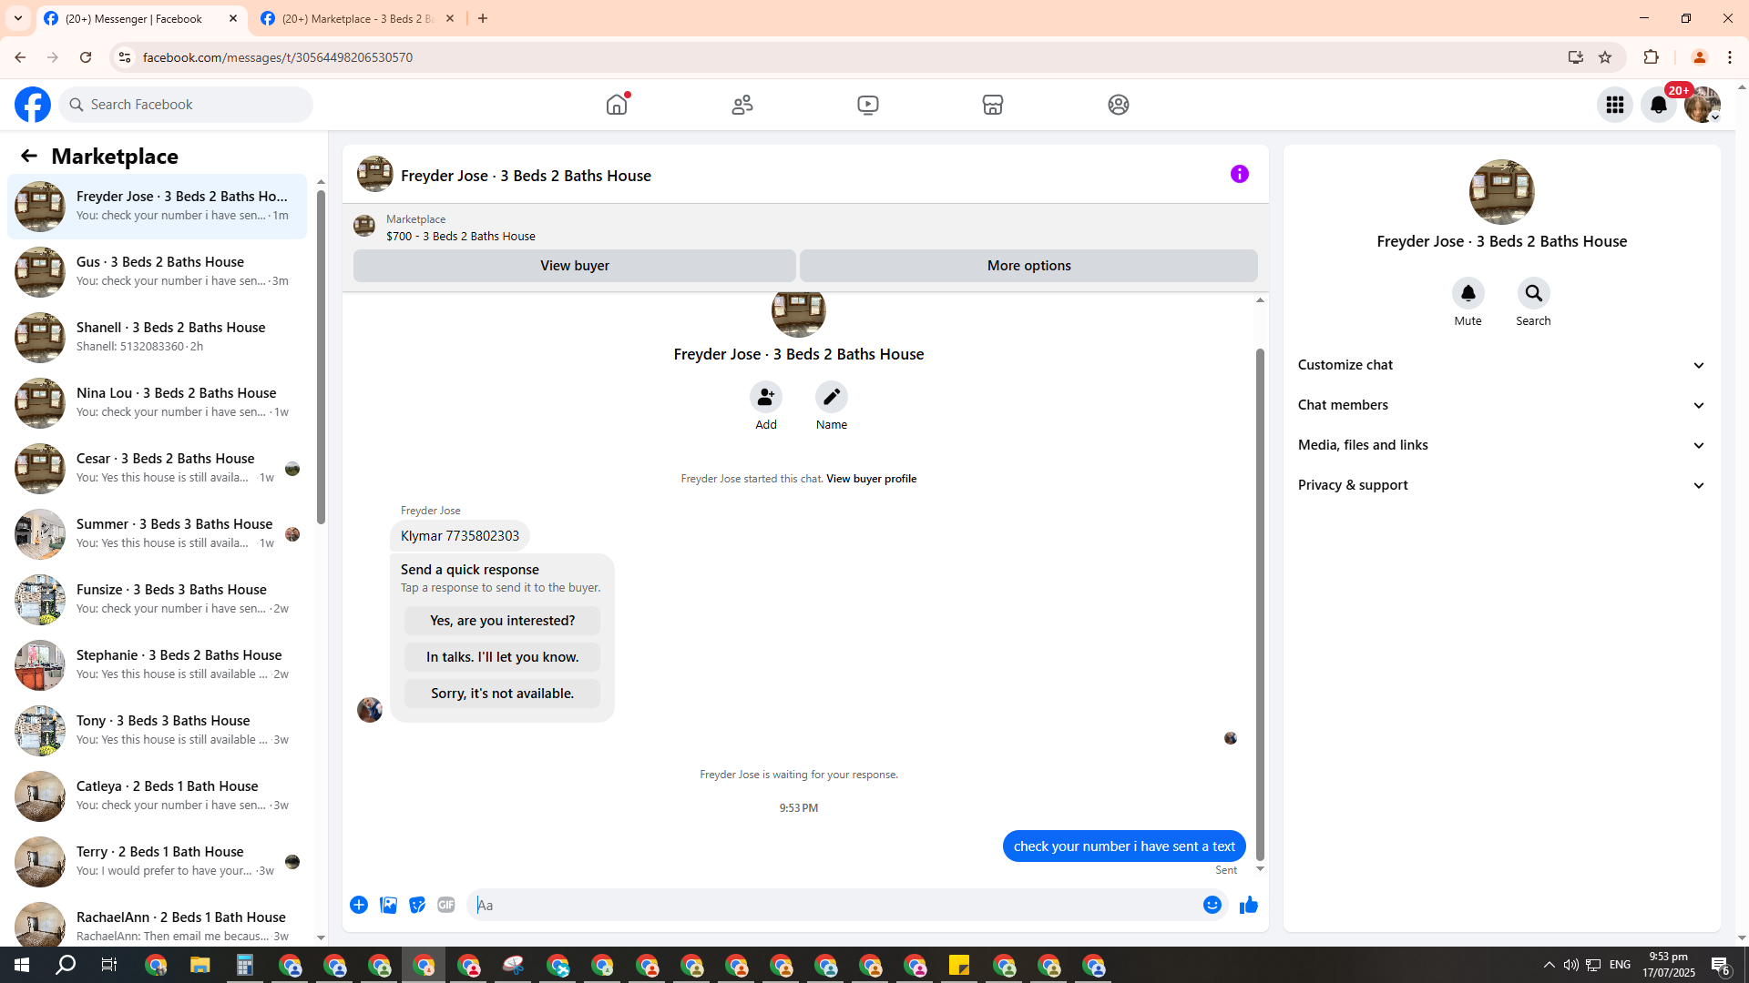
Task: Open the Groups icon in top nav
Action: click(x=1119, y=105)
